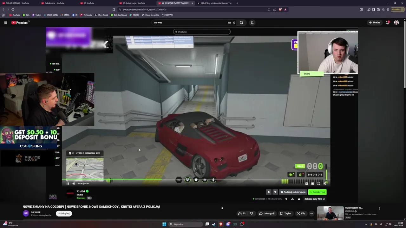Go back with browser back arrow
Viewport: 406px width, 228px height.
(x=3, y=9)
